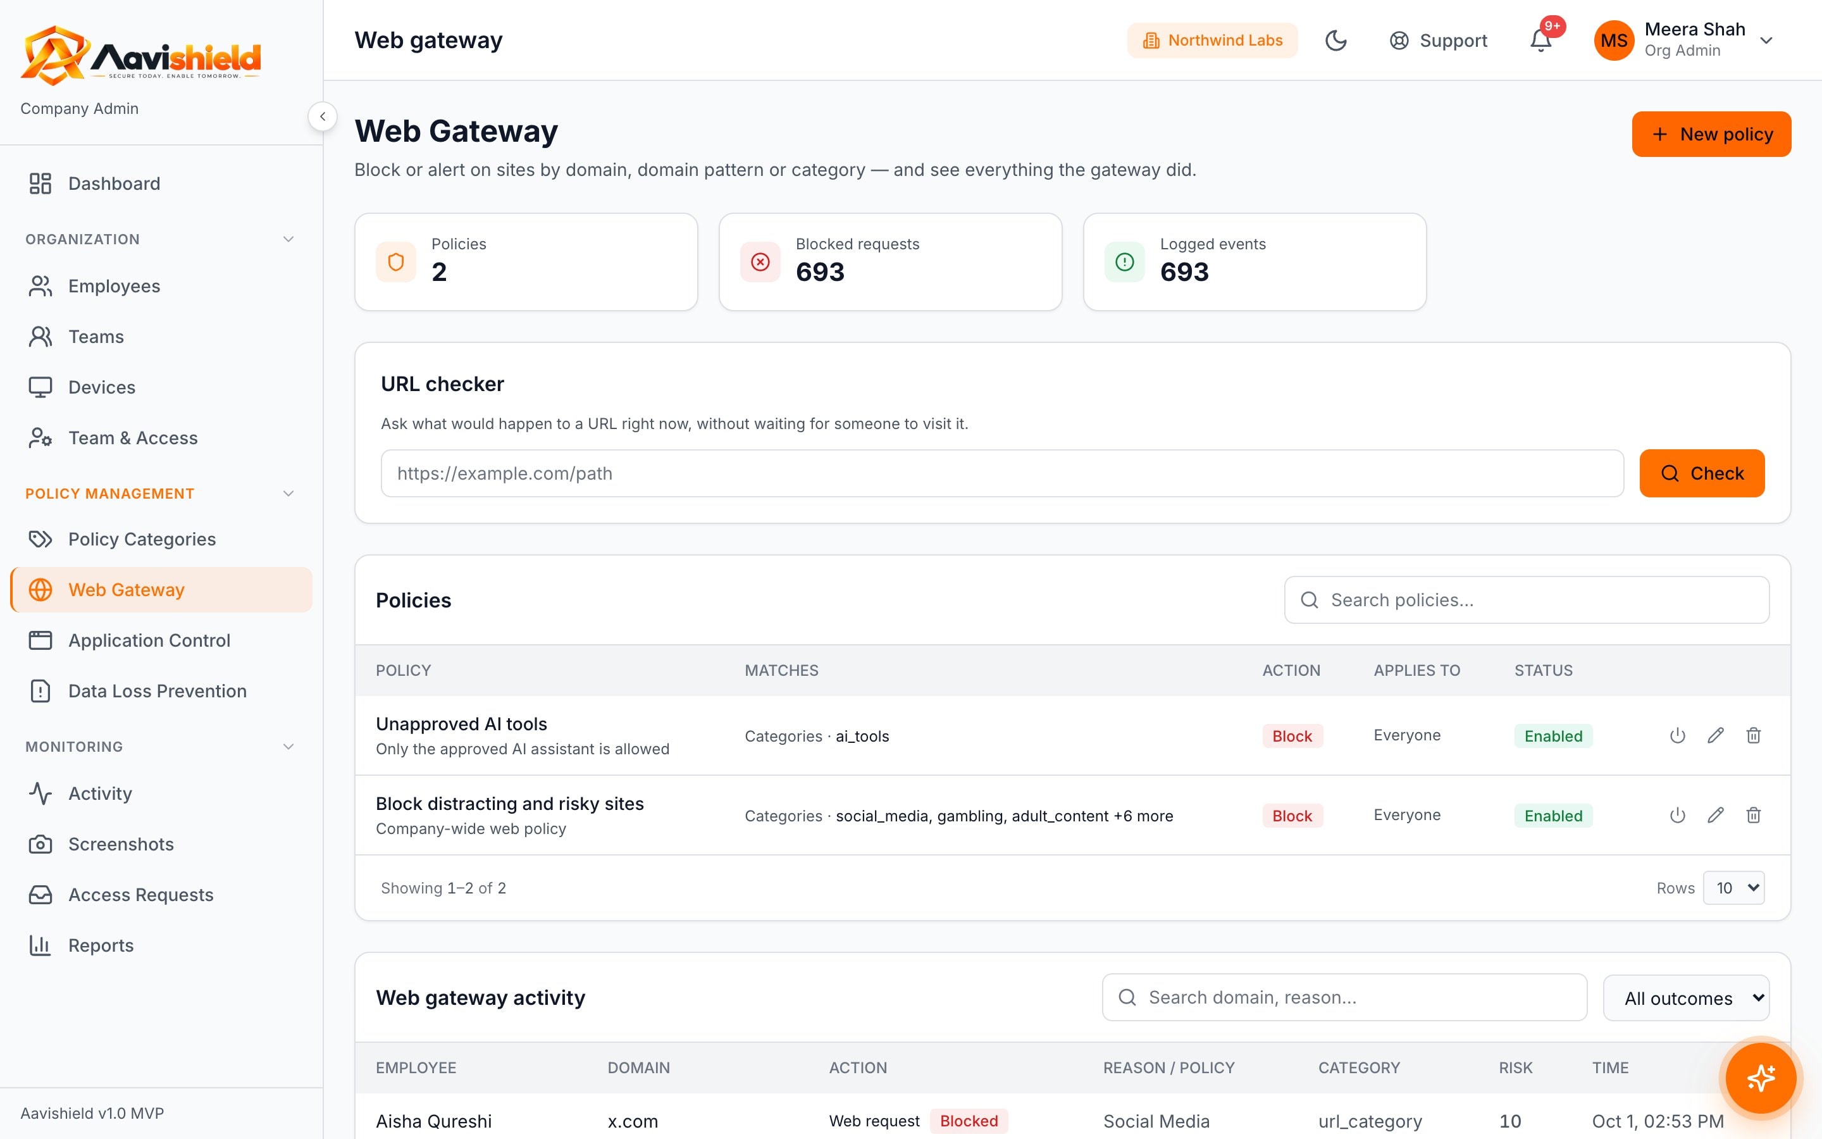The image size is (1822, 1139).
Task: Collapse the Organization section
Action: (288, 239)
